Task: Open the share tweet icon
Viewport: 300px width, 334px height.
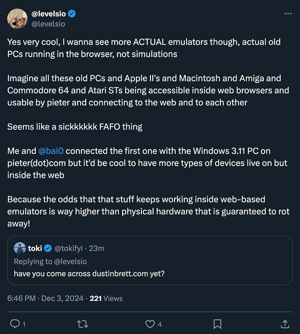Action: coord(285,324)
